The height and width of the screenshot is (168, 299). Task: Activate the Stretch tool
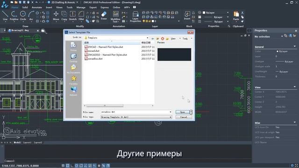73,15
